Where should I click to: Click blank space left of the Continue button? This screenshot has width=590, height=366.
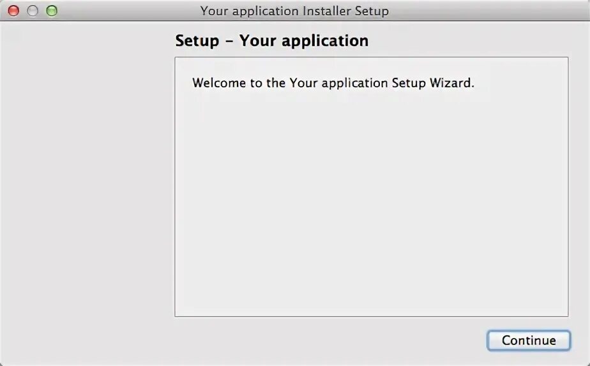[319, 340]
